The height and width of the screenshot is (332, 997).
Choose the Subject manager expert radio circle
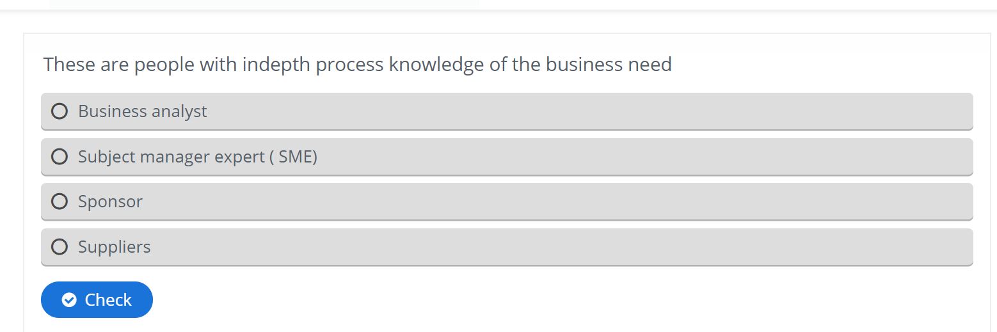point(60,157)
